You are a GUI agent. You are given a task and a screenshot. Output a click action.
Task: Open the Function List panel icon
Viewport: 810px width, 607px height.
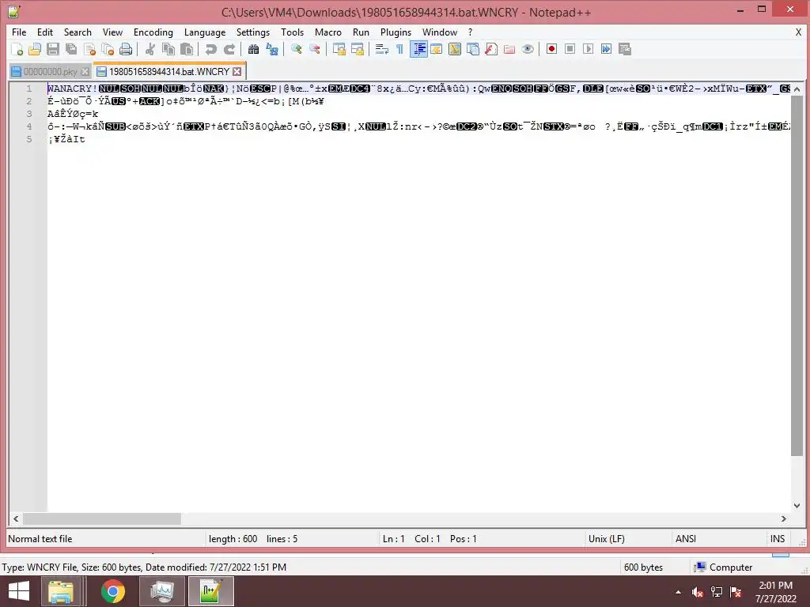point(491,49)
